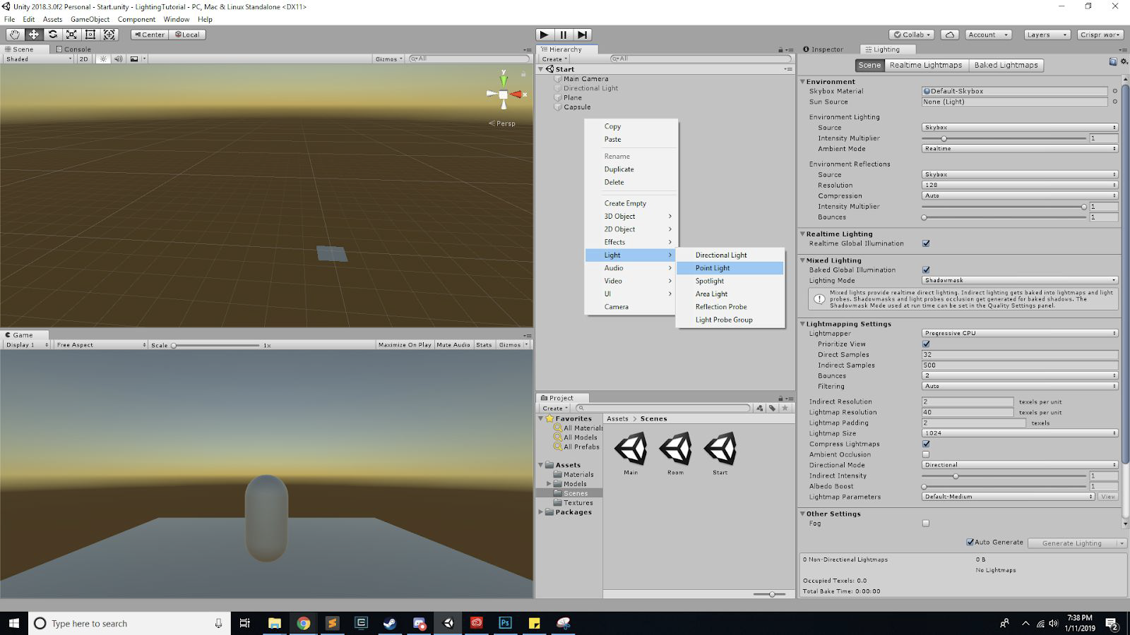
Task: Choose Point Light from submenu
Action: tap(730, 268)
